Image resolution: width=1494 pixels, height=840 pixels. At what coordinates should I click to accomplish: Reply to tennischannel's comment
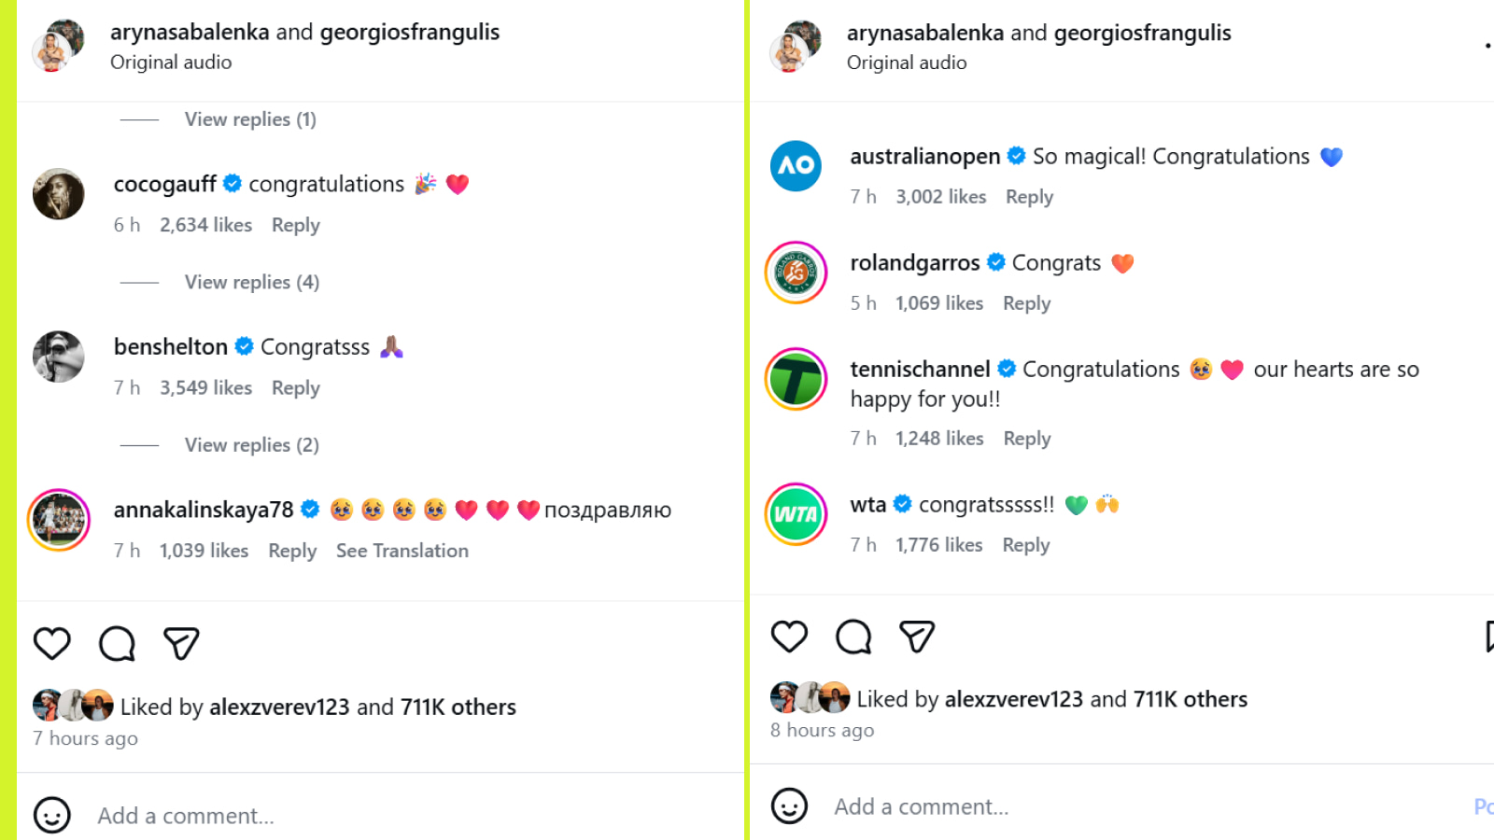1027,439
